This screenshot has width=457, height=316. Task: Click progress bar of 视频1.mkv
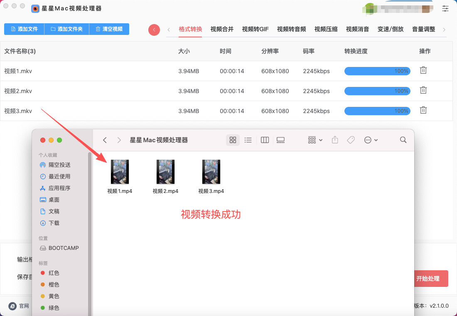click(377, 71)
